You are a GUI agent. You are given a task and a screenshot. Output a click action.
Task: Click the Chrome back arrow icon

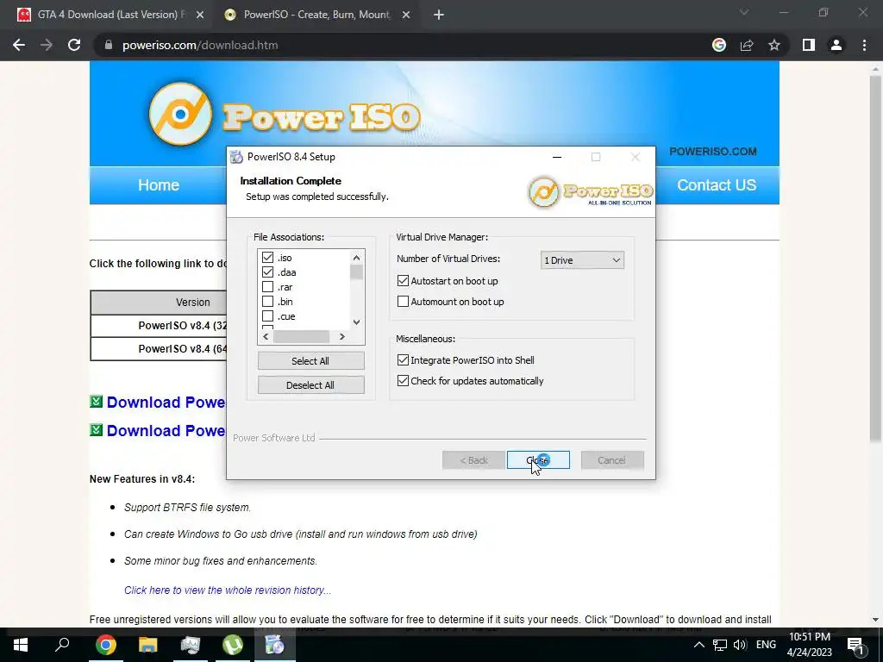point(19,45)
